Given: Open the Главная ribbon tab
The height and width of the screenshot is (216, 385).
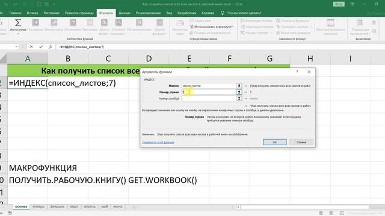Looking at the screenshot, I should click(15, 13).
